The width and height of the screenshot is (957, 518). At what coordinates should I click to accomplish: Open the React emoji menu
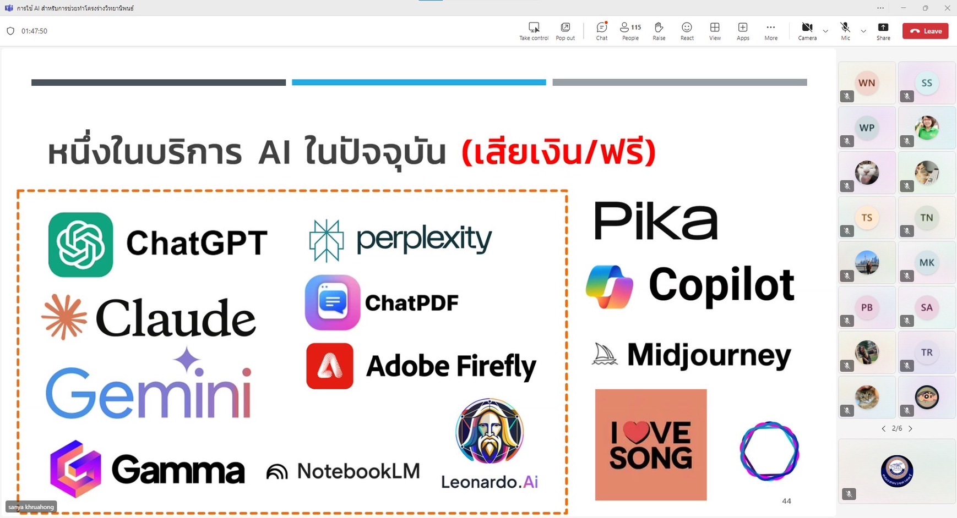click(687, 31)
